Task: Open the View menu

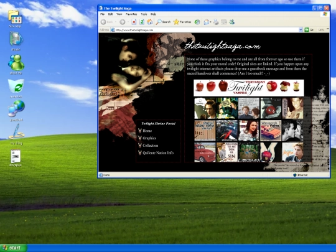Action: (x=119, y=14)
